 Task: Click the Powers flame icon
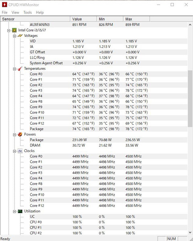point(20,134)
